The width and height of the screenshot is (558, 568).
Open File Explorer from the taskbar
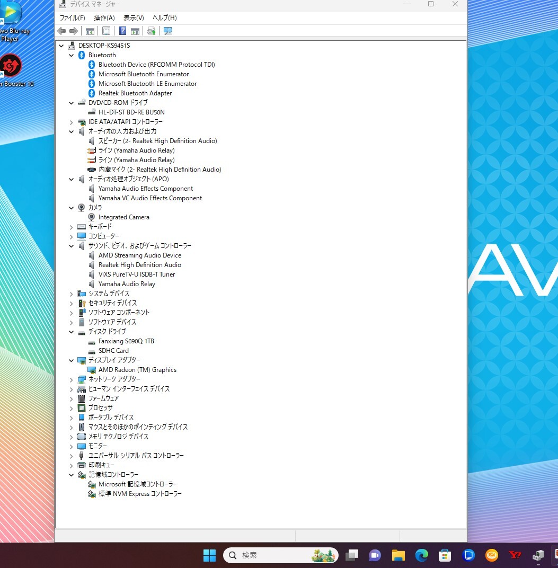(x=398, y=555)
